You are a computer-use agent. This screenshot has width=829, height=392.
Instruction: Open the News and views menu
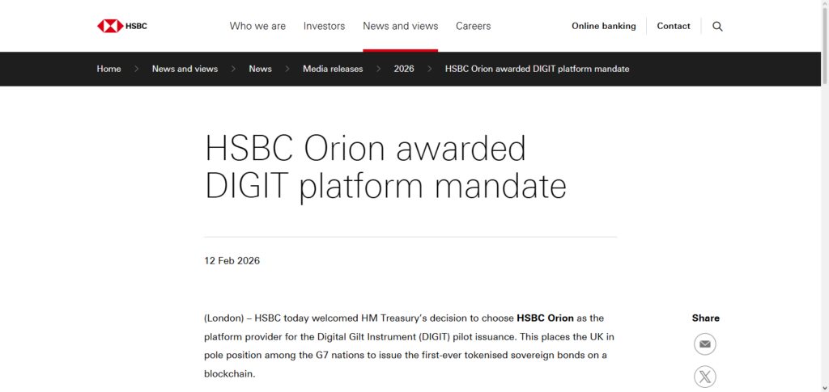click(x=400, y=26)
